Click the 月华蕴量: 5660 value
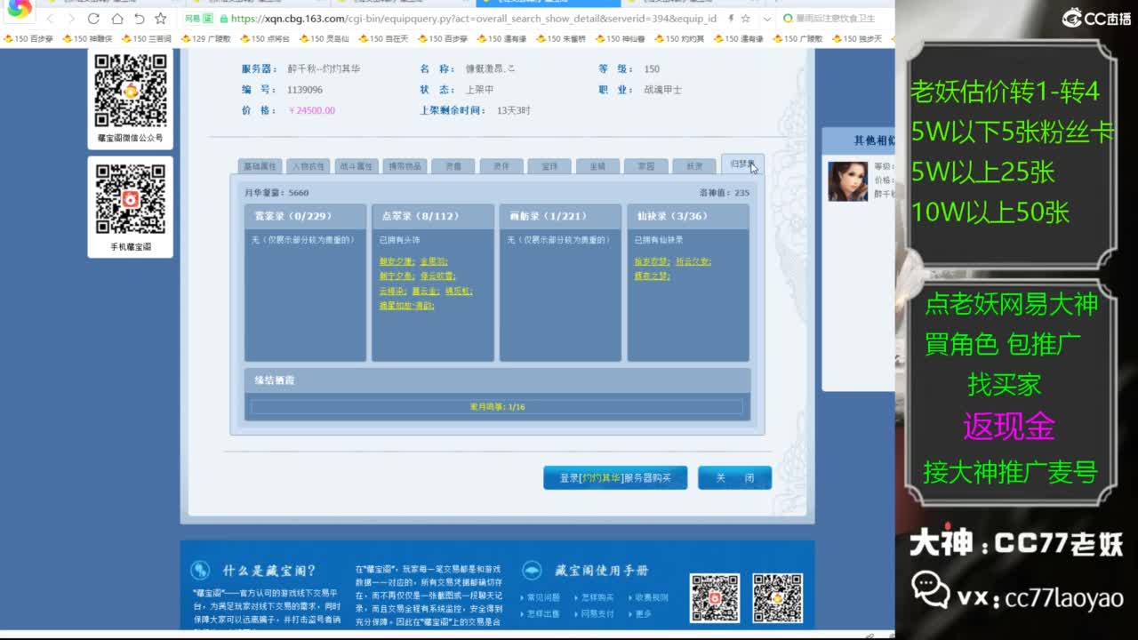This screenshot has width=1138, height=640. tap(276, 193)
